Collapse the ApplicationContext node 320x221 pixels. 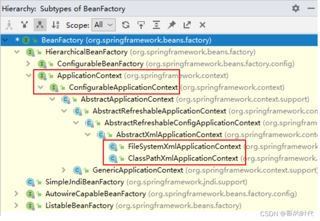(29, 76)
